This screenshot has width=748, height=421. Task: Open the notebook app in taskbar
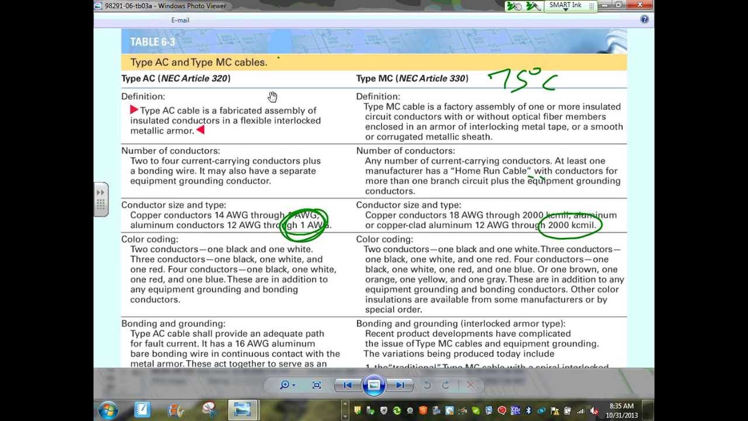pos(142,410)
